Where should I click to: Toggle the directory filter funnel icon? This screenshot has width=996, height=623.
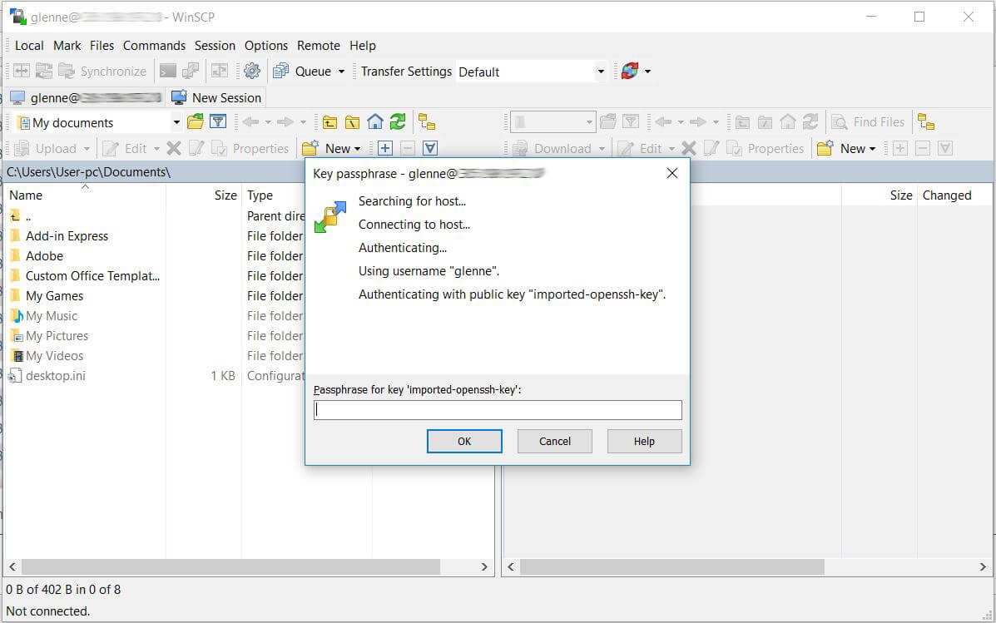pos(218,121)
